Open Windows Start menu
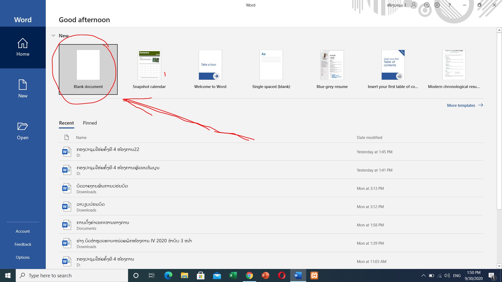This screenshot has height=282, width=502. click(x=8, y=275)
